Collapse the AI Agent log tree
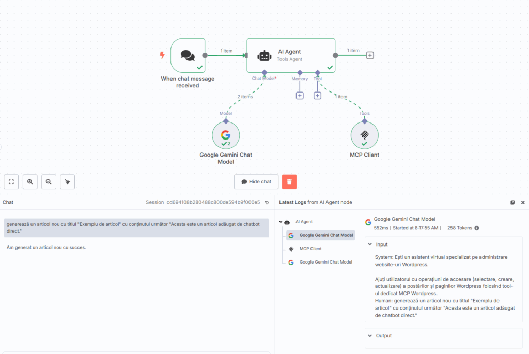 (x=281, y=222)
